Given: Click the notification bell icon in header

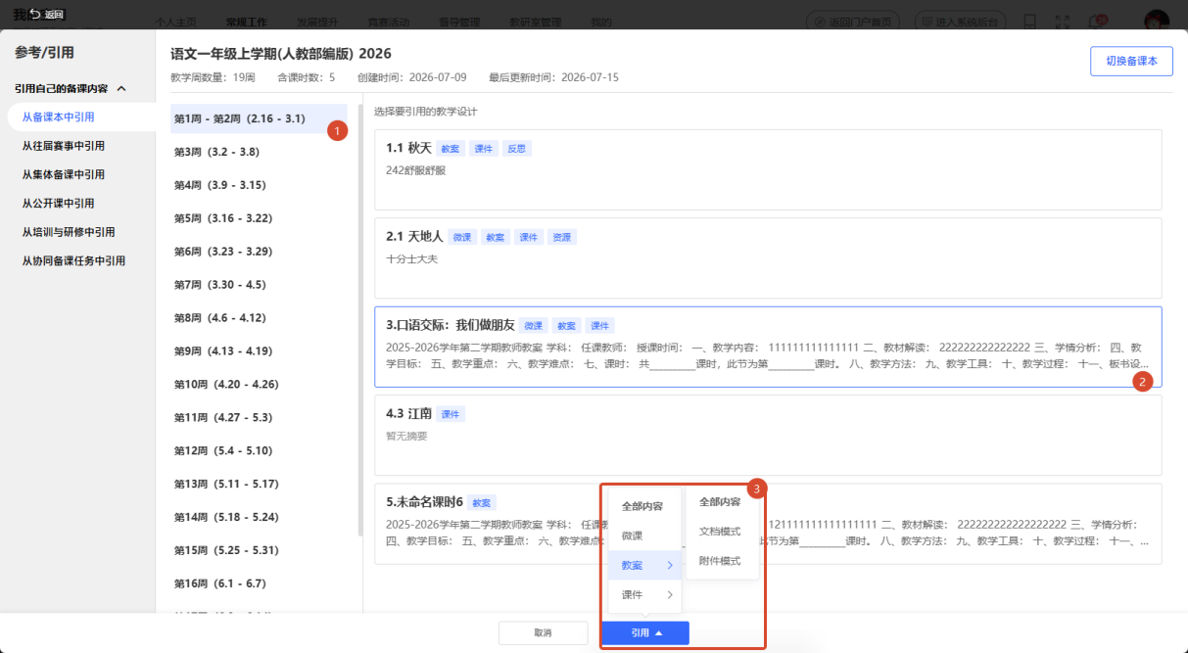Looking at the screenshot, I should click(1095, 21).
